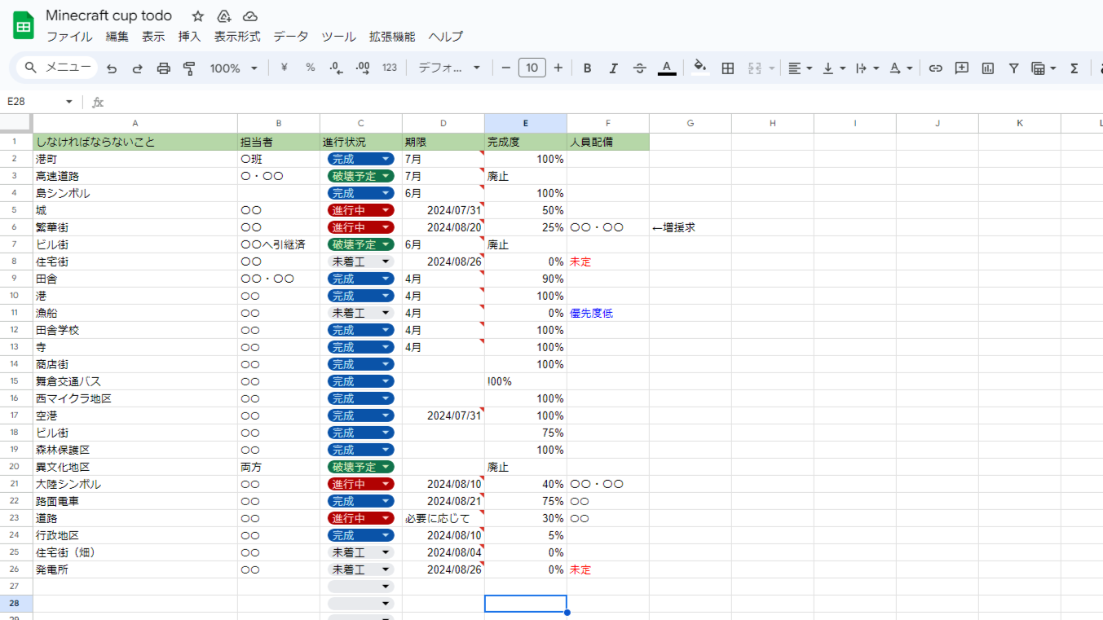Open the 表示形式 menu

237,37
